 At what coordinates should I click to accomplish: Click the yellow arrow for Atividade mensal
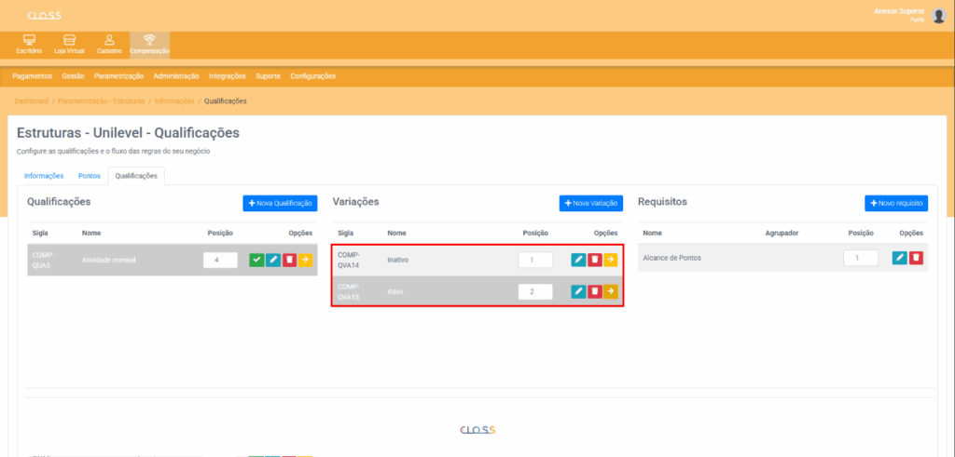coord(305,260)
